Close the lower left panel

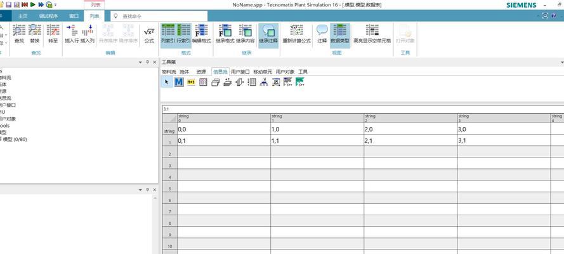[155, 190]
